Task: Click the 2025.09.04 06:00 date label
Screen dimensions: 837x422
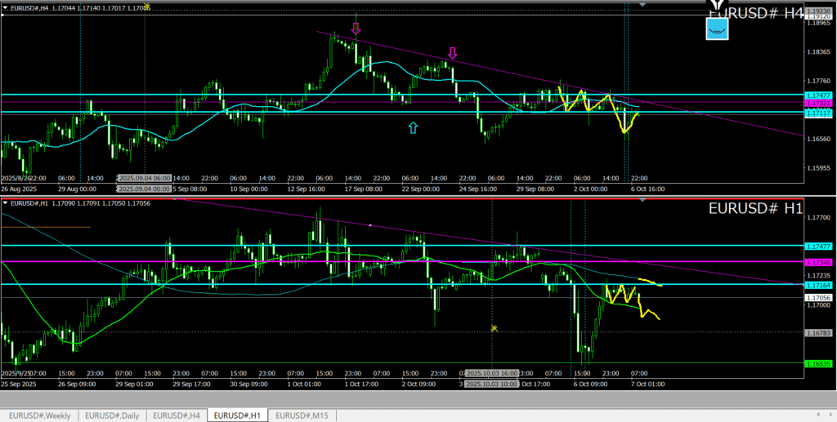Action: pyautogui.click(x=144, y=177)
